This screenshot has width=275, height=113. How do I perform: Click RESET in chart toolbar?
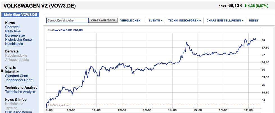coord(254,21)
